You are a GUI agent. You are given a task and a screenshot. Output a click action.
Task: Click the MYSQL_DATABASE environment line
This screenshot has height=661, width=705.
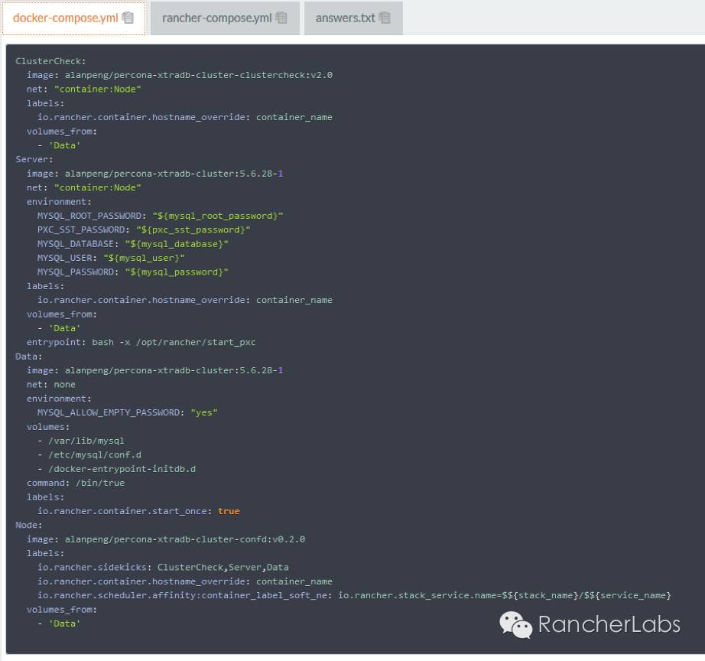tap(132, 244)
